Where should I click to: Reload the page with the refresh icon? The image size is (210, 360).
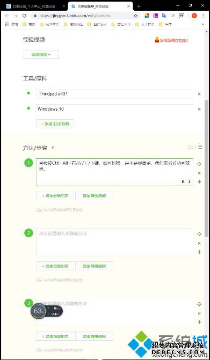tap(24, 16)
